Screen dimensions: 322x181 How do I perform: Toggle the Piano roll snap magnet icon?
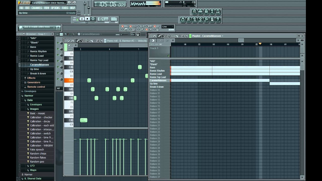(73, 41)
